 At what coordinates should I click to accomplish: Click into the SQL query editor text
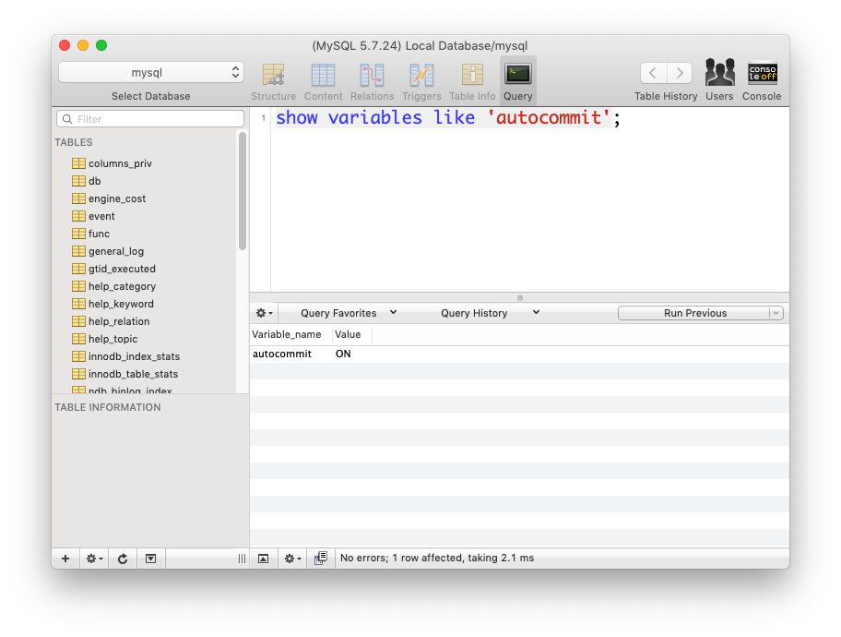click(x=448, y=117)
